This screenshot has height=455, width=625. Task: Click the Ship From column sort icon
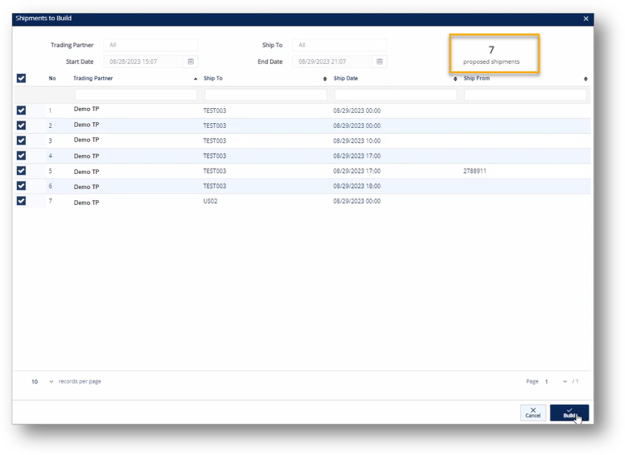[586, 79]
